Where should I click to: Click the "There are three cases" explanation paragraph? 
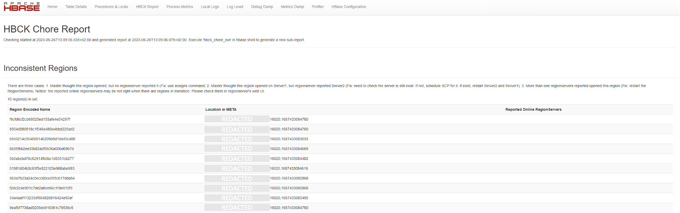coord(327,88)
